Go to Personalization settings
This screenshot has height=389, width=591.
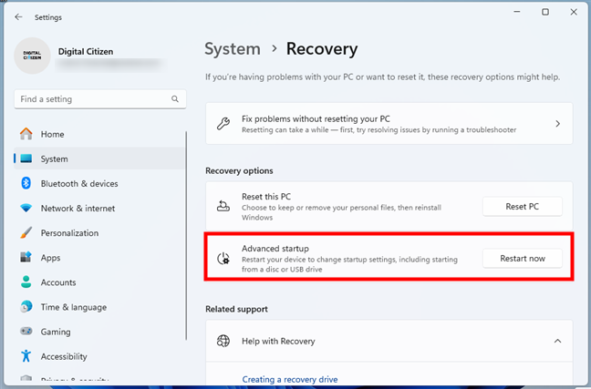pyautogui.click(x=69, y=232)
